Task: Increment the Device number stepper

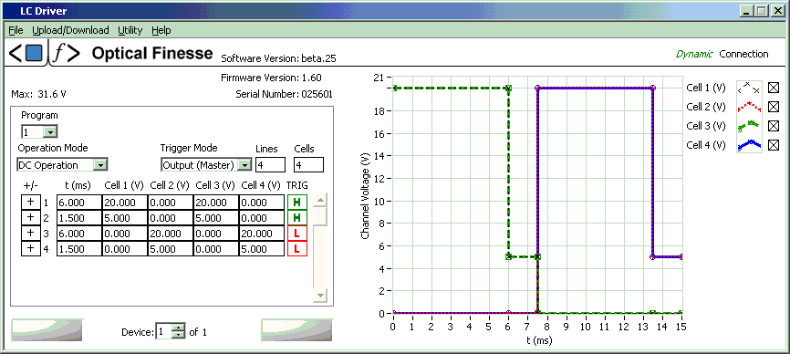Action: (179, 328)
